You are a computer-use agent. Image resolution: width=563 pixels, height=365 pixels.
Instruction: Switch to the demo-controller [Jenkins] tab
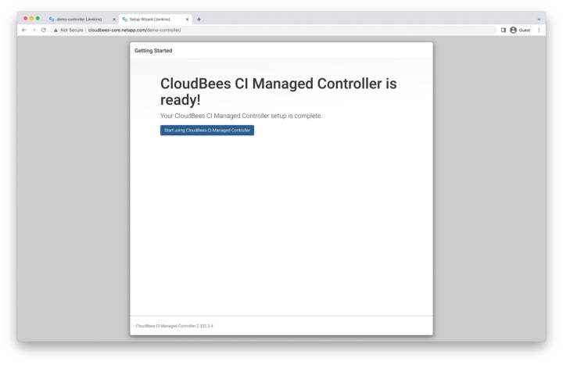click(x=78, y=19)
